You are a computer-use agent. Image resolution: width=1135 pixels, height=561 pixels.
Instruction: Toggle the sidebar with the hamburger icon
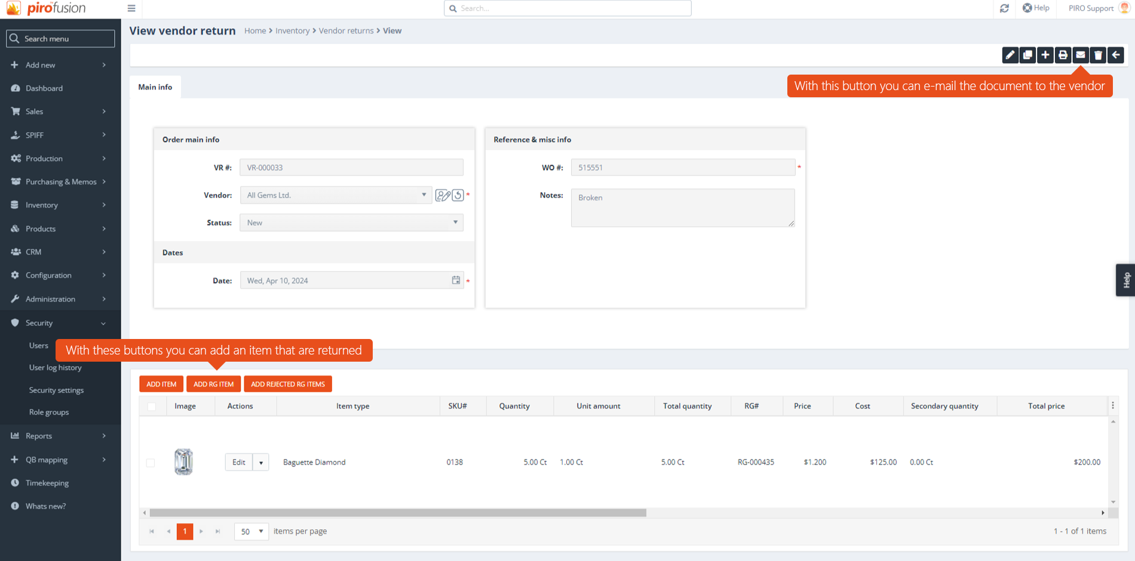pyautogui.click(x=131, y=8)
